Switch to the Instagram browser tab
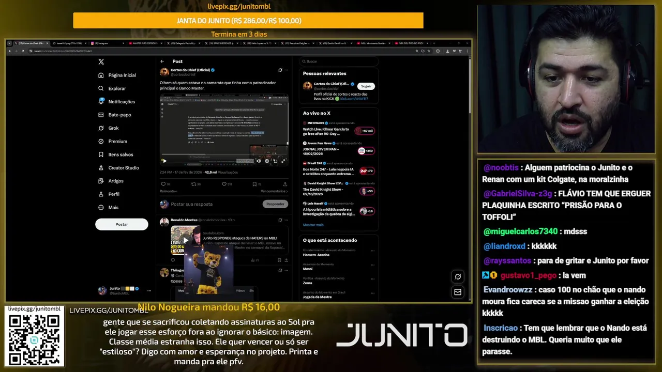This screenshot has height=372, width=662. click(x=108, y=43)
